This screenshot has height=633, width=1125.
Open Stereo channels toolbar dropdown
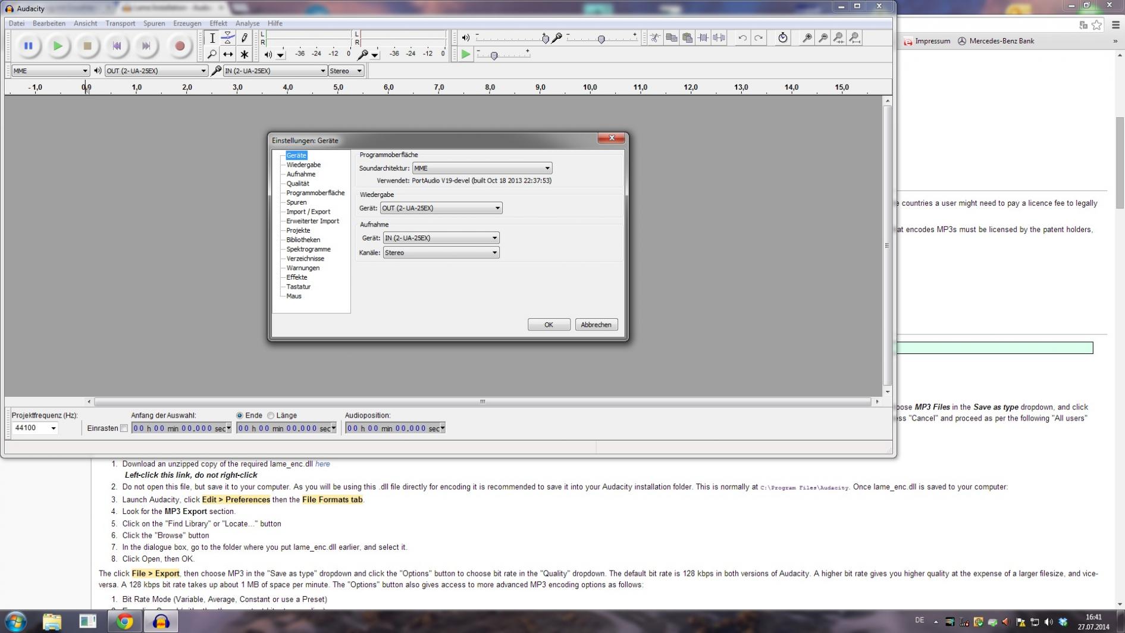(x=346, y=71)
